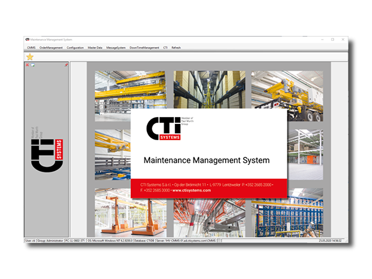Image resolution: width=372 pixels, height=279 pixels.
Task: Click 'Database: CTIDB' in status bar
Action: pos(144,241)
